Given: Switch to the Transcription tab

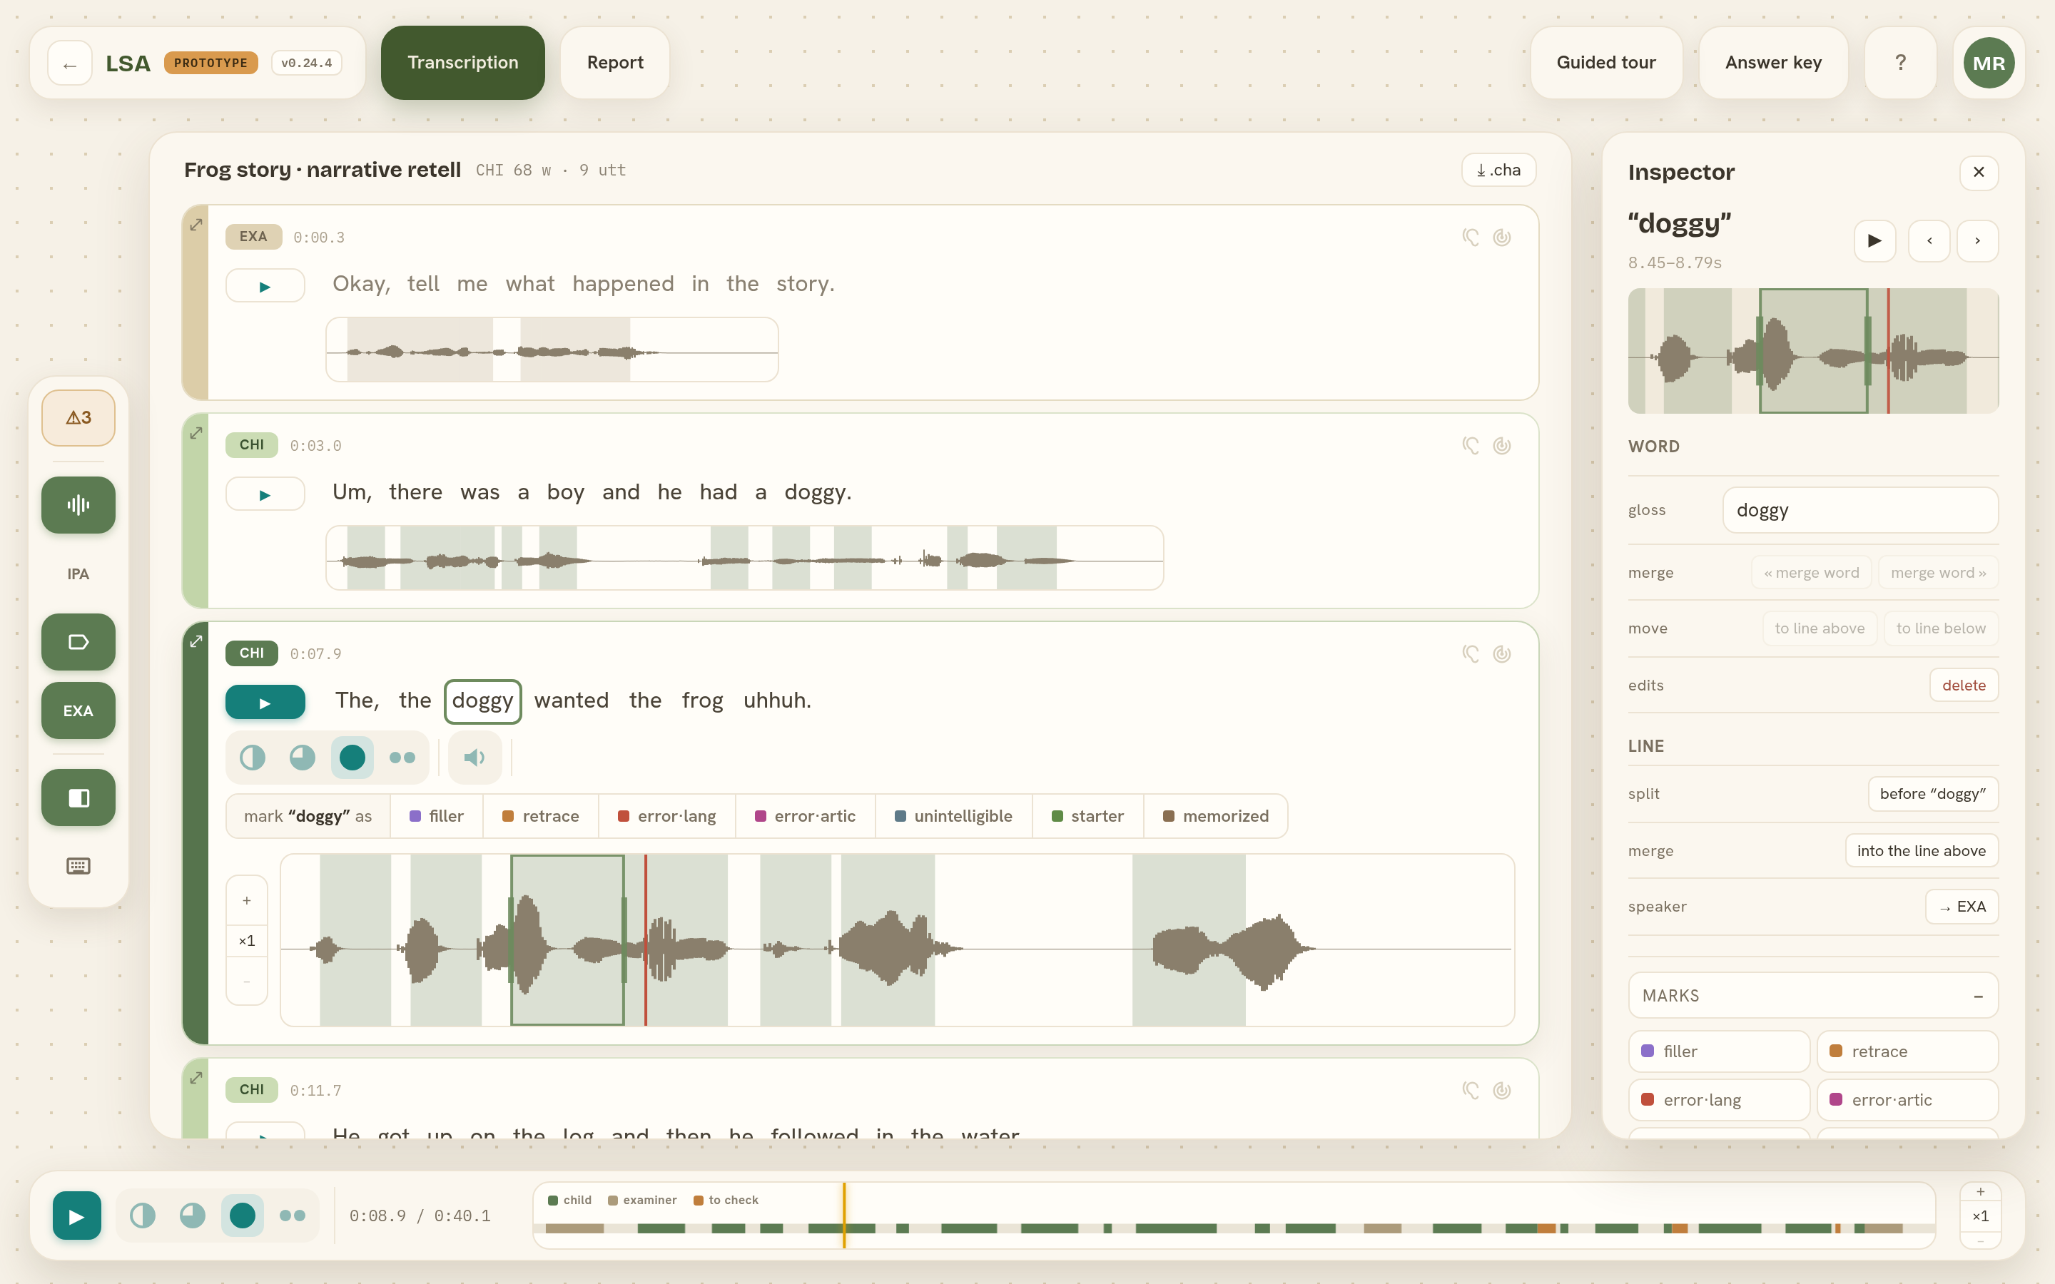Looking at the screenshot, I should [463, 63].
